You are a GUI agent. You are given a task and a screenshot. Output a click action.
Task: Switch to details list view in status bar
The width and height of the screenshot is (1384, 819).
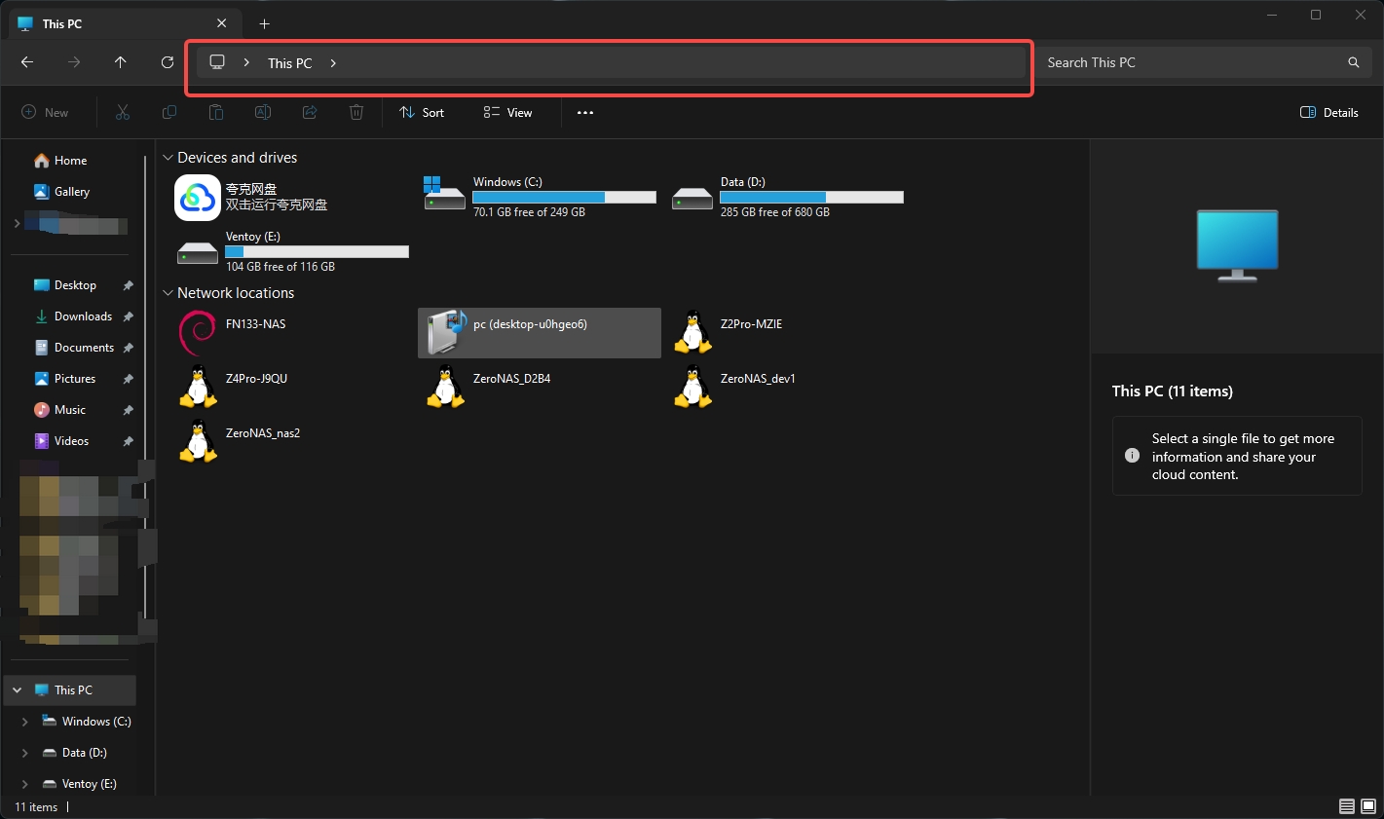click(1347, 806)
